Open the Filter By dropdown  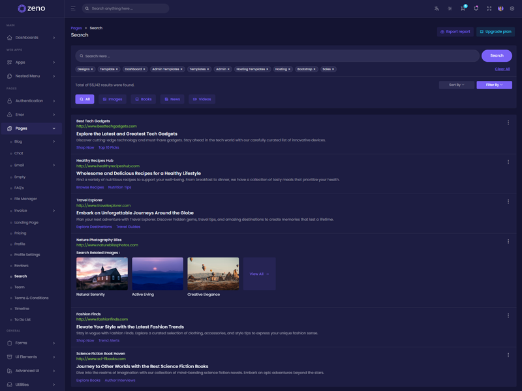pyautogui.click(x=494, y=85)
